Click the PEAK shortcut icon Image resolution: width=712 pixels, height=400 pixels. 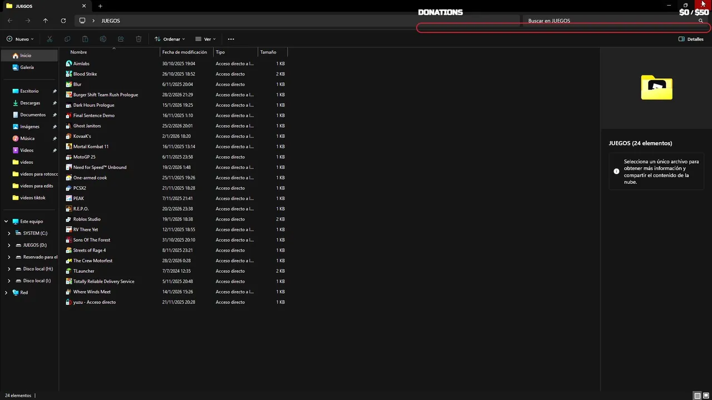pyautogui.click(x=69, y=198)
